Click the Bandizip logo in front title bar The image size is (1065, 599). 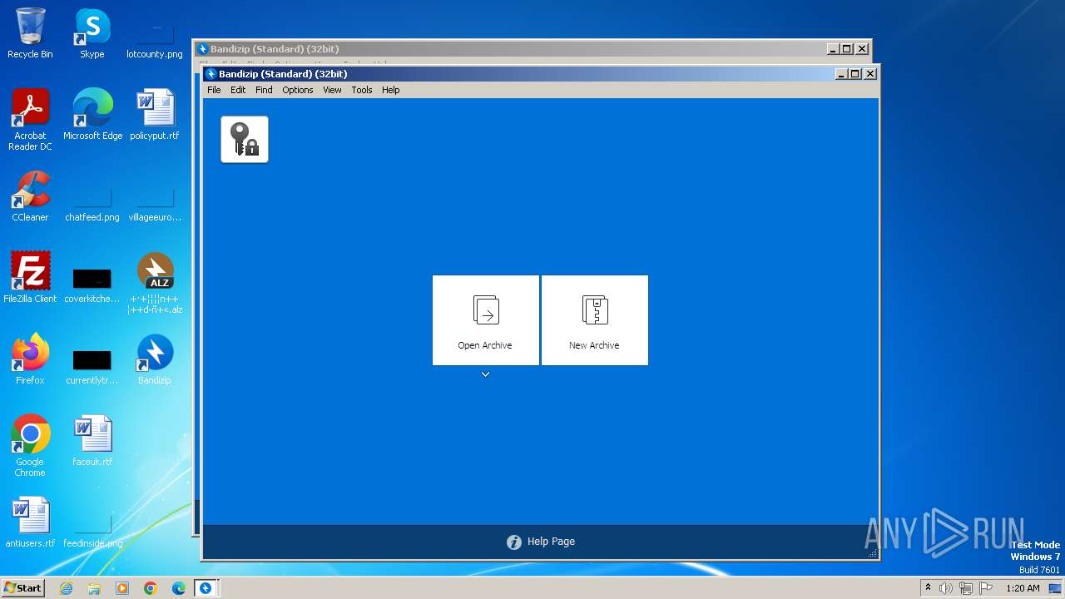pyautogui.click(x=211, y=74)
